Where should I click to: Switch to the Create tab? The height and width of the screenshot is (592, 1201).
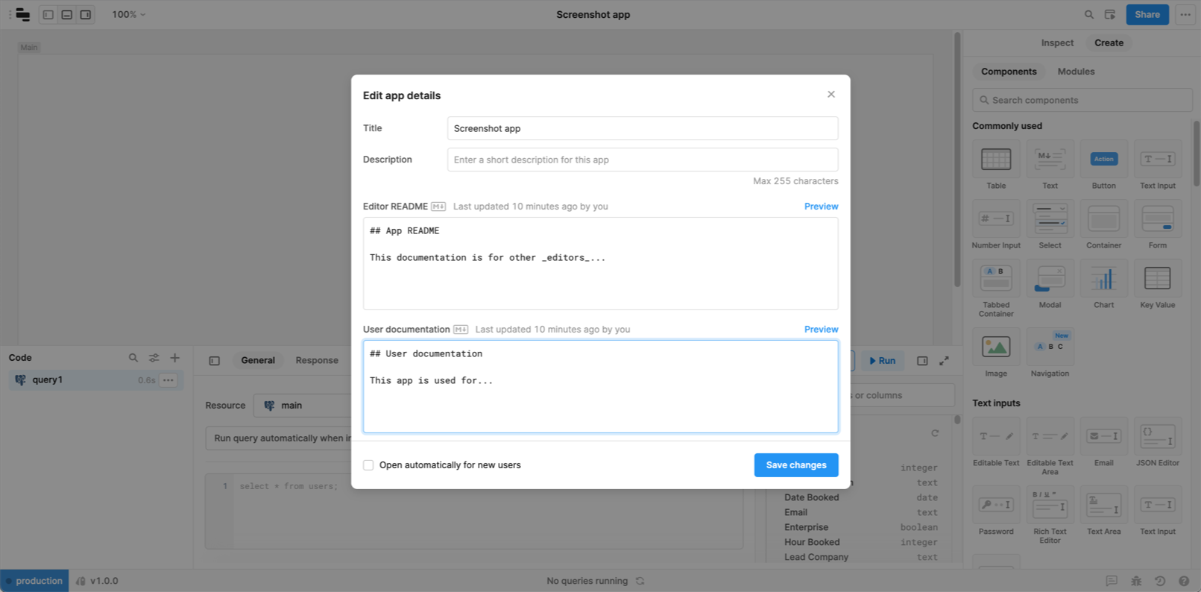tap(1109, 42)
